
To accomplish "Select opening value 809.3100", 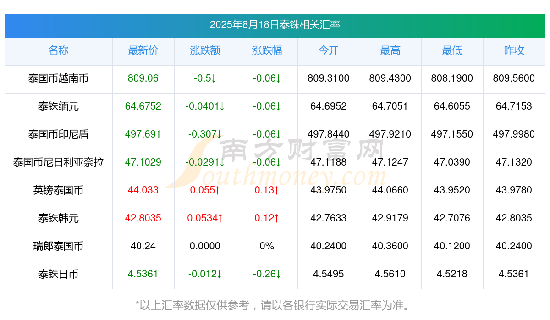I will tap(329, 78).
